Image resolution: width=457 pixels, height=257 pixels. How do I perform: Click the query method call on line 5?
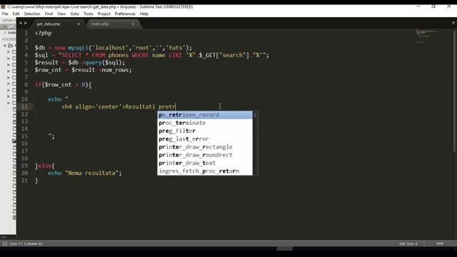coord(94,63)
